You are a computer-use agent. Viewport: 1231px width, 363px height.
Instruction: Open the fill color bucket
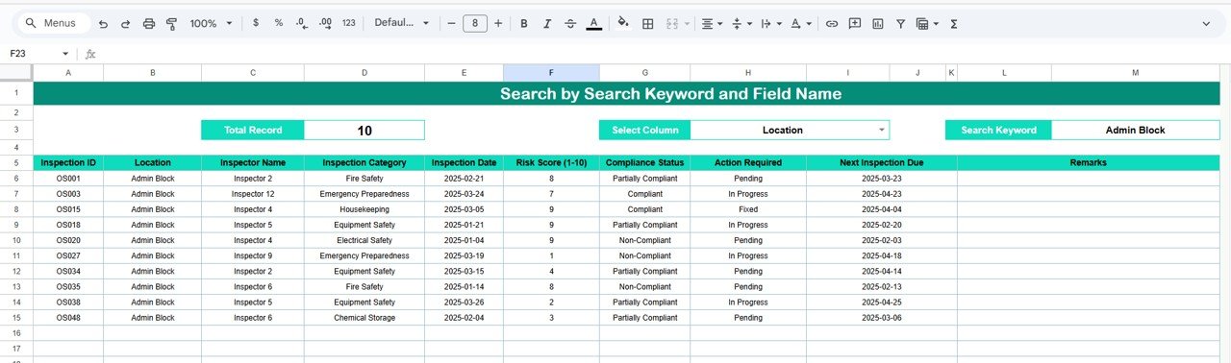tap(623, 23)
